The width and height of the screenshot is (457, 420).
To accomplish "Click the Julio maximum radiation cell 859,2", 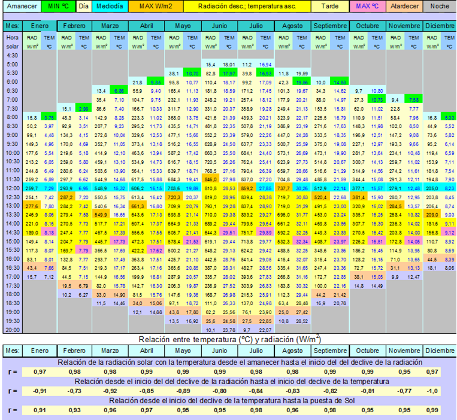I will [x=247, y=188].
